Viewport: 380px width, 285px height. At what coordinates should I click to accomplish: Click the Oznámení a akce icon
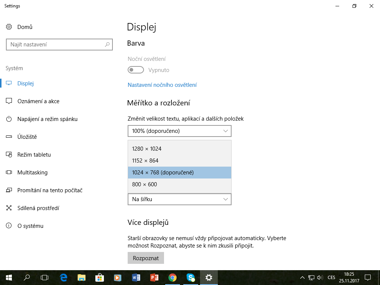(9, 101)
